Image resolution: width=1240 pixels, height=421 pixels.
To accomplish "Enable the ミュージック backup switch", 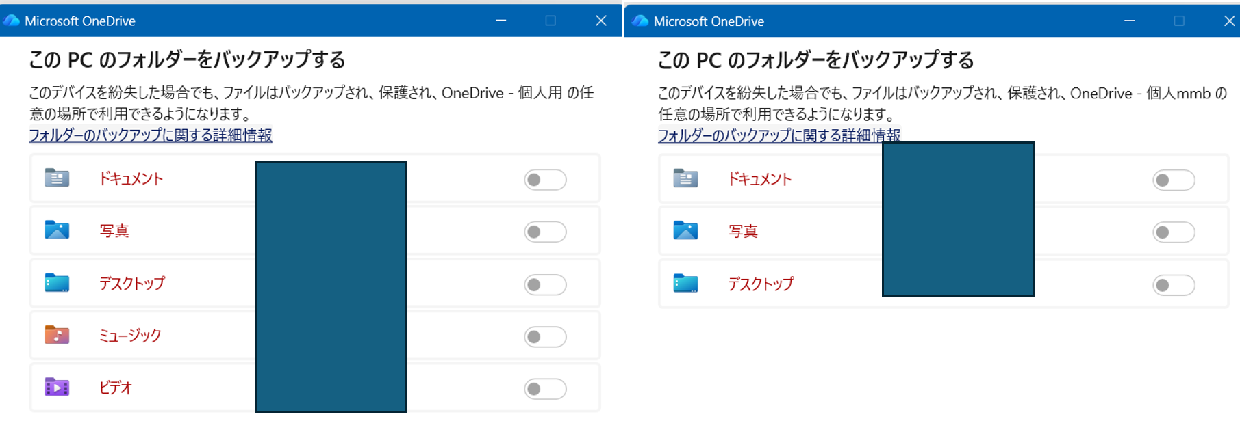I will 545,337.
